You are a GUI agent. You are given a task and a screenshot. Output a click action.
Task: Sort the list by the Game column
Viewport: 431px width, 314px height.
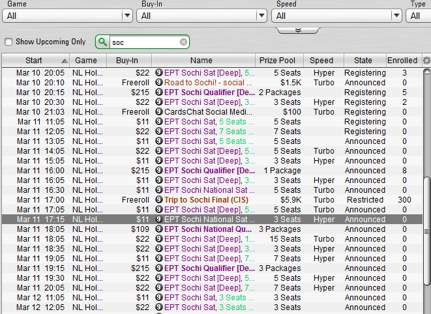point(88,61)
